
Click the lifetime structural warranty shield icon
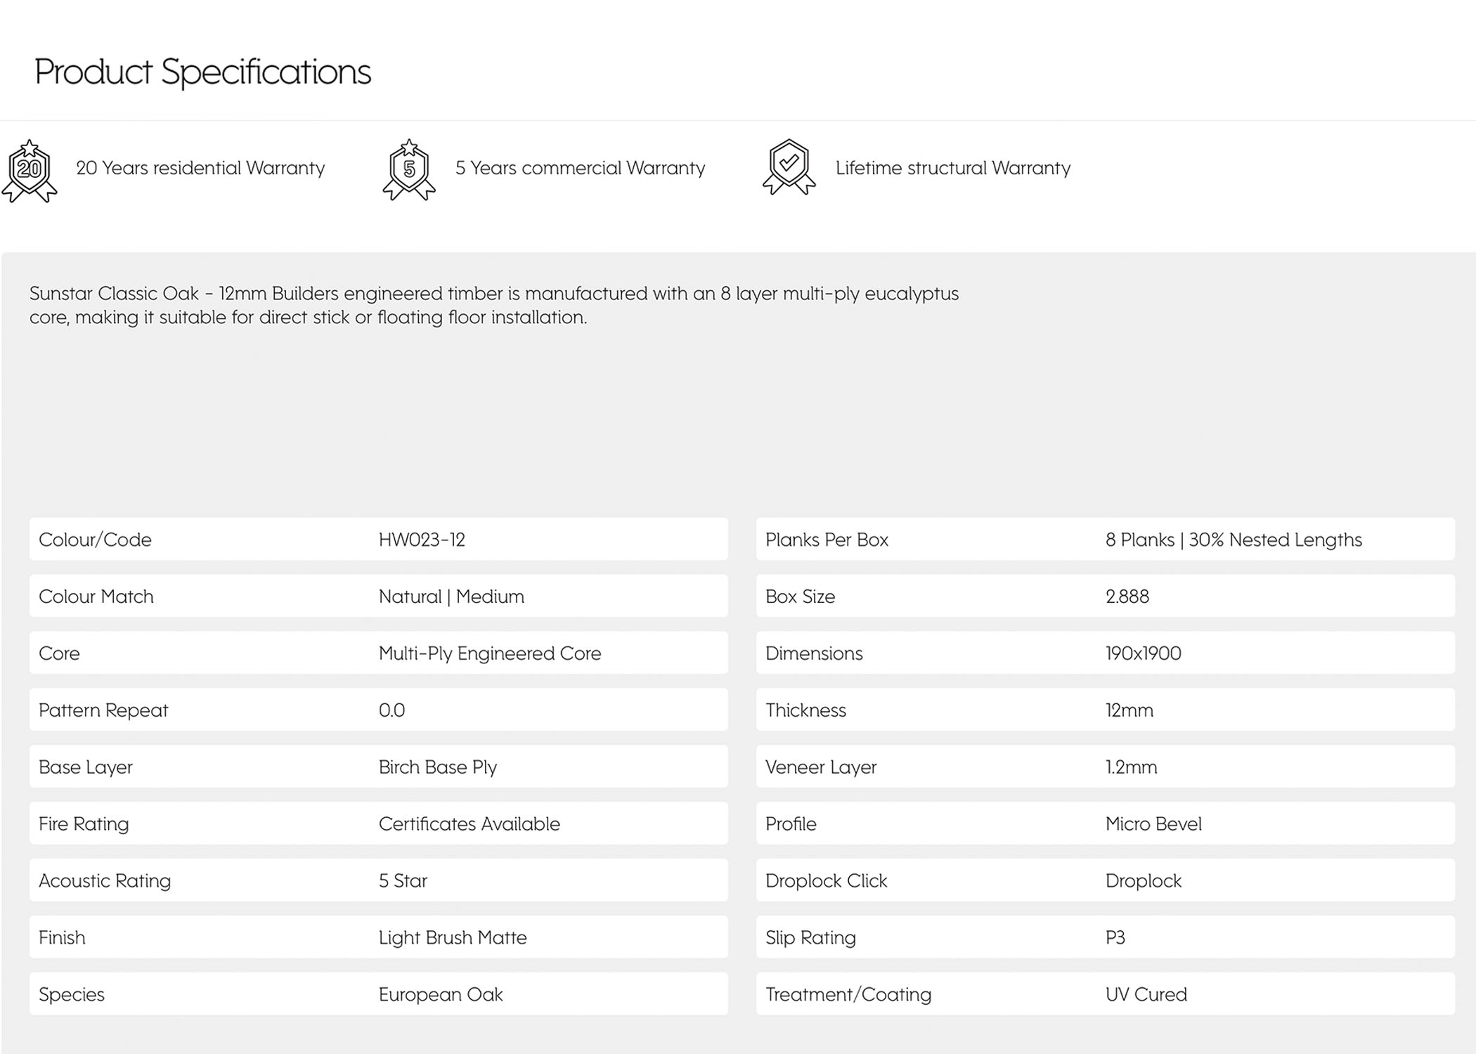click(x=789, y=167)
